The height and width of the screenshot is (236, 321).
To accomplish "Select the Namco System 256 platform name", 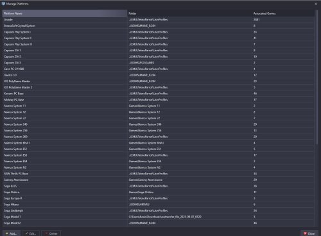I will tap(15, 131).
